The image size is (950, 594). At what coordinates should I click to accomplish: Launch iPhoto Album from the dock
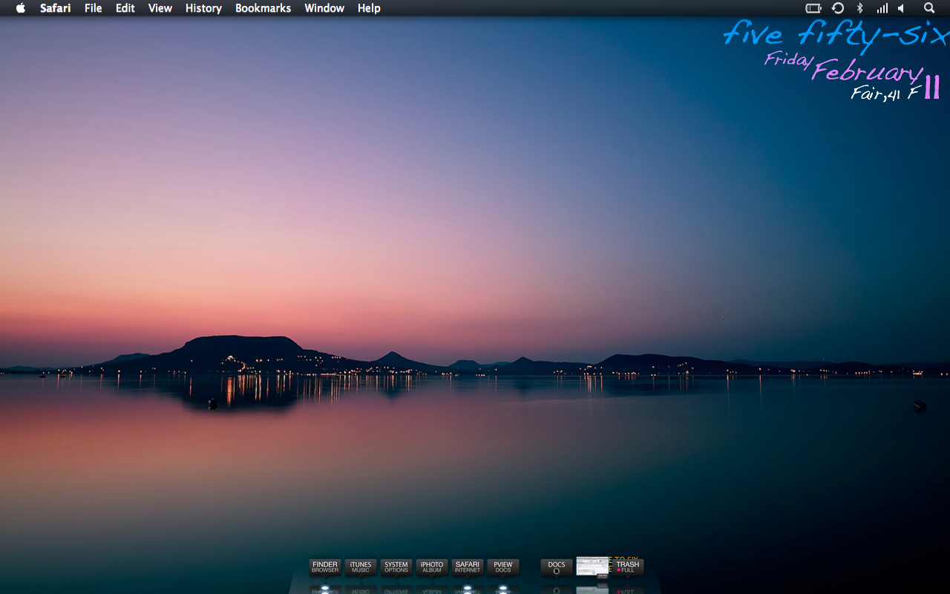tap(432, 567)
